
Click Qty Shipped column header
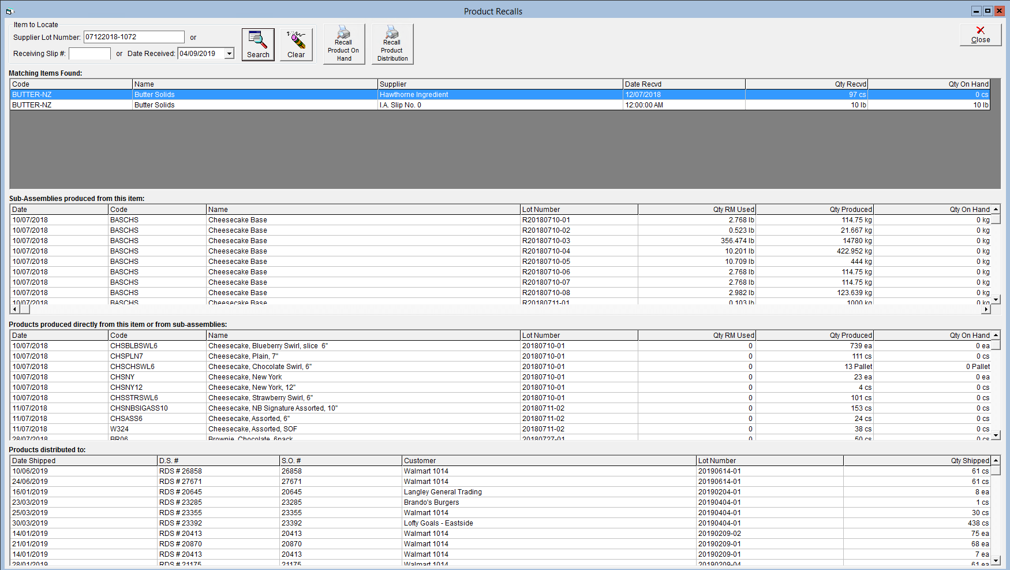coord(917,461)
